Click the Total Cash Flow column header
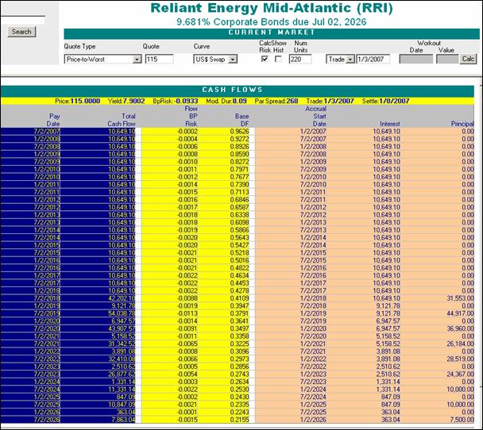 click(x=122, y=120)
